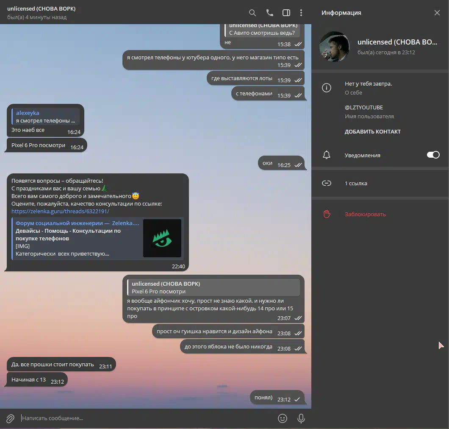Start a voice call with contact
This screenshot has width=449, height=429.
point(269,13)
